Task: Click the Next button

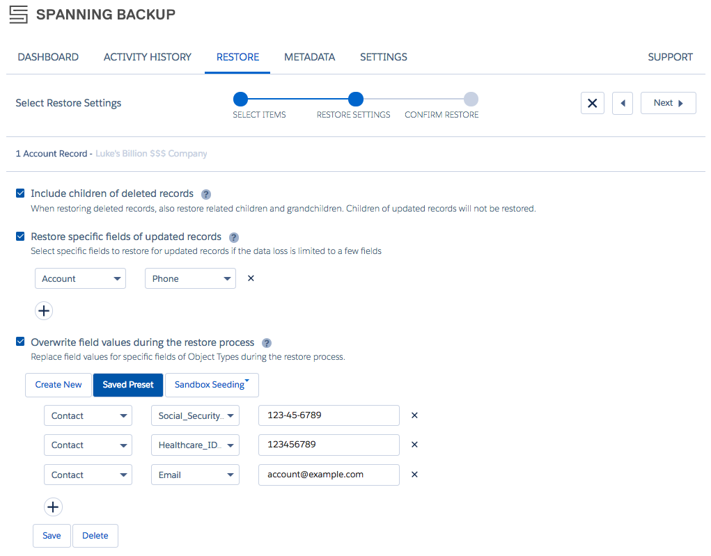Action: 668,102
